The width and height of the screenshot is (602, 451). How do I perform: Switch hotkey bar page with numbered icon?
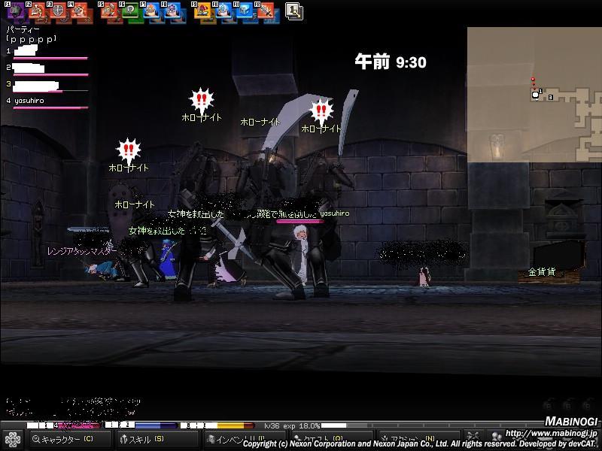[x=294, y=11]
